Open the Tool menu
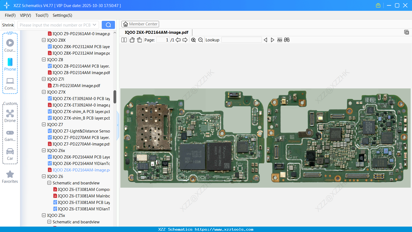The height and width of the screenshot is (232, 412). [42, 15]
